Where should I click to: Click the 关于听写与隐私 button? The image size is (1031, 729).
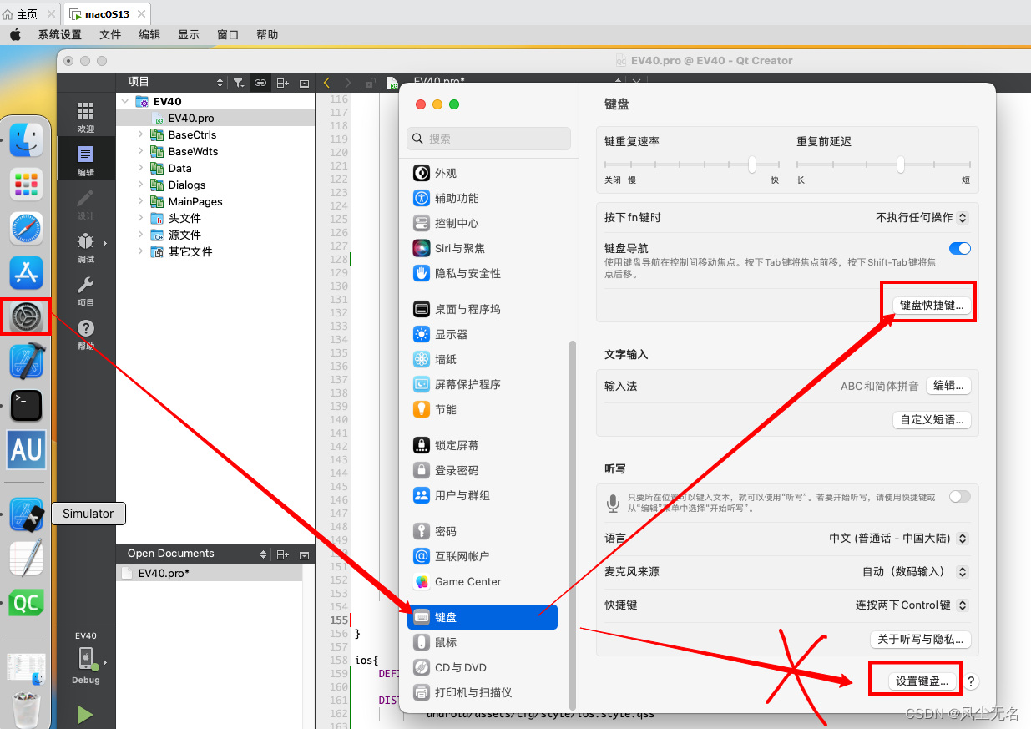921,640
